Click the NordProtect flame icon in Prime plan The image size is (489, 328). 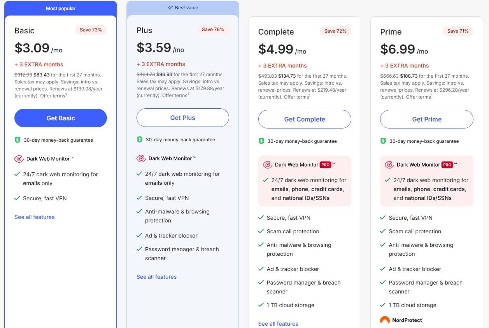[x=385, y=320]
